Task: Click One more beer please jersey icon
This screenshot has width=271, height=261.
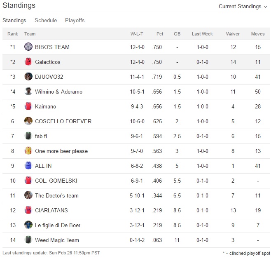Action: click(28, 151)
